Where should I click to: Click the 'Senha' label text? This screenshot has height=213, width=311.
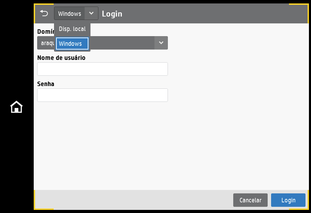[x=46, y=84]
